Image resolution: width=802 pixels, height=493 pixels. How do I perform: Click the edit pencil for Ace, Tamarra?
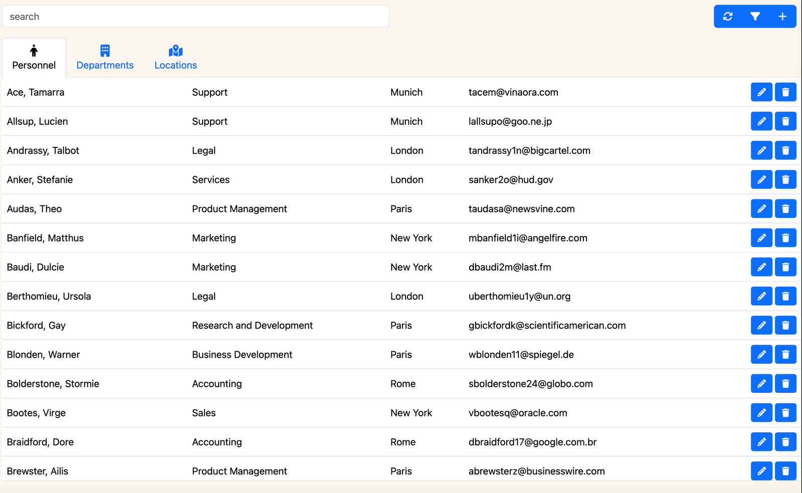(761, 92)
